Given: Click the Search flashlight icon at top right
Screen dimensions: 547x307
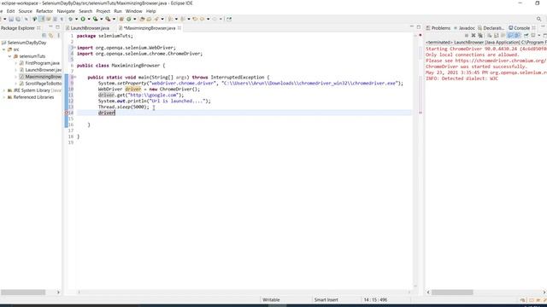Looking at the screenshot, I should click(539, 19).
